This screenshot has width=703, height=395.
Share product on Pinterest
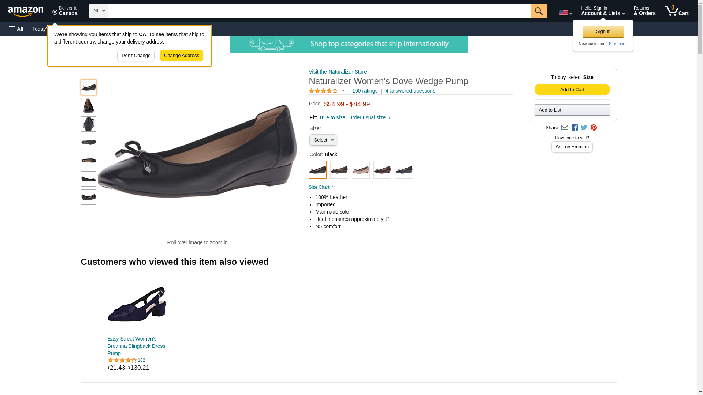pos(594,128)
